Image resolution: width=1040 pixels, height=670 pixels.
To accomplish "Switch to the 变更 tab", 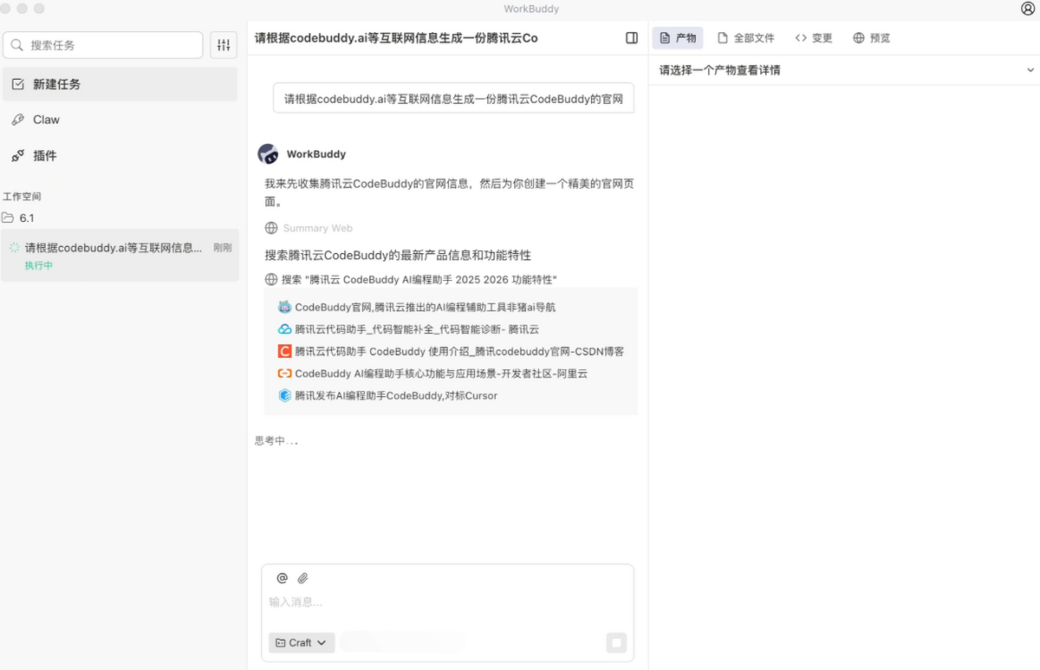I will (814, 38).
